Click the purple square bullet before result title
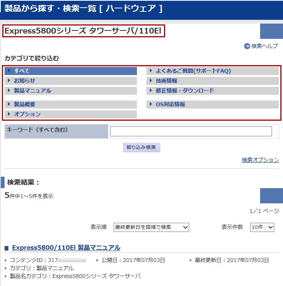Viewport: 283px width, 286px height. click(x=6, y=248)
